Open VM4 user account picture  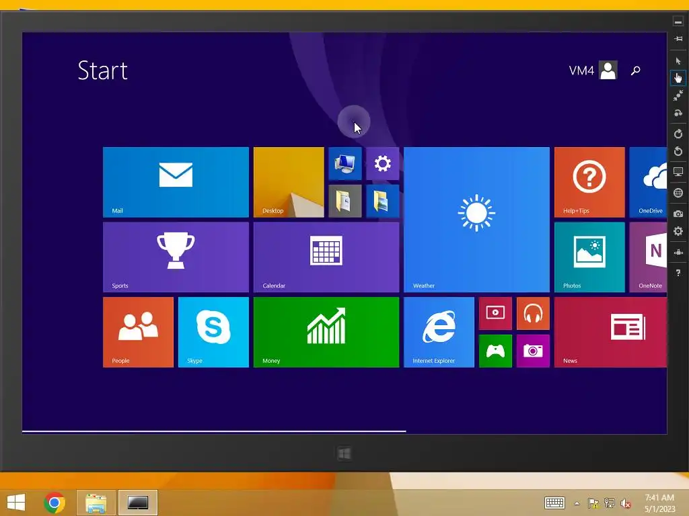608,70
